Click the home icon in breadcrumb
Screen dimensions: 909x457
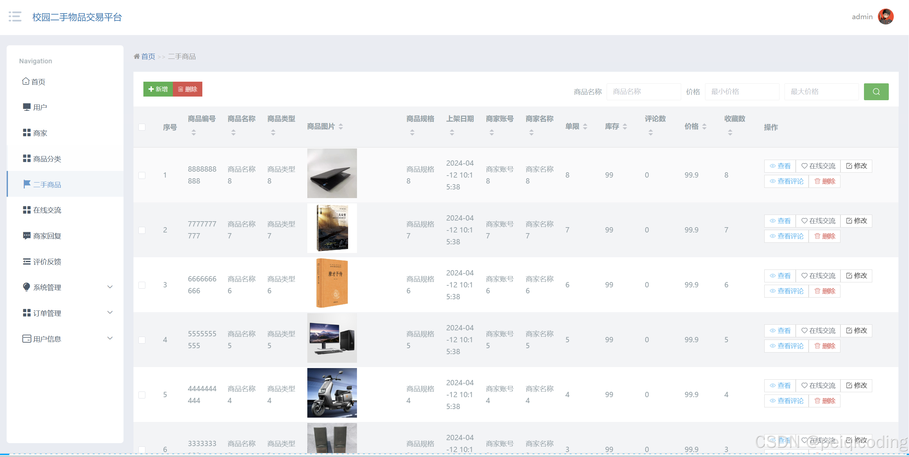pos(136,56)
